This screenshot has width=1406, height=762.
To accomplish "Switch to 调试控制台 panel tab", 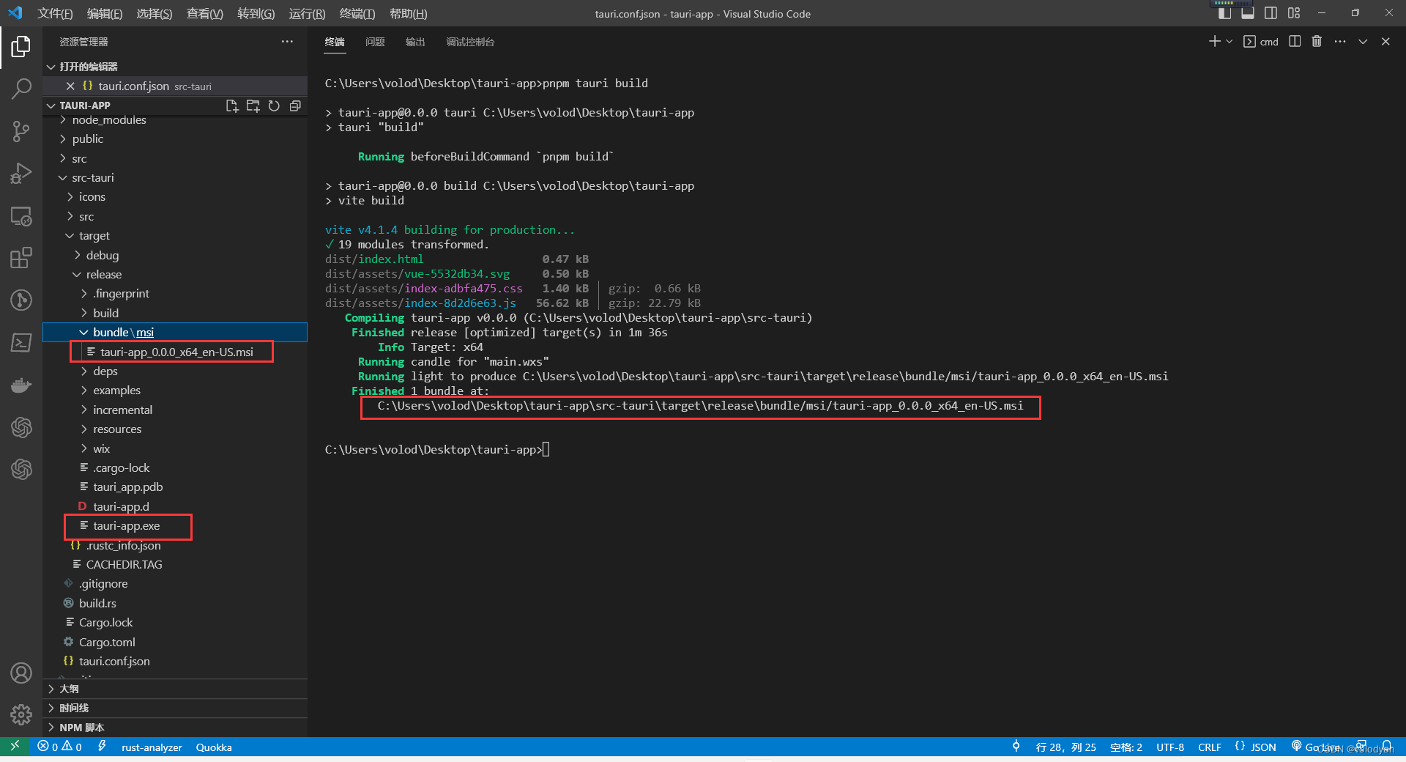I will coord(470,42).
